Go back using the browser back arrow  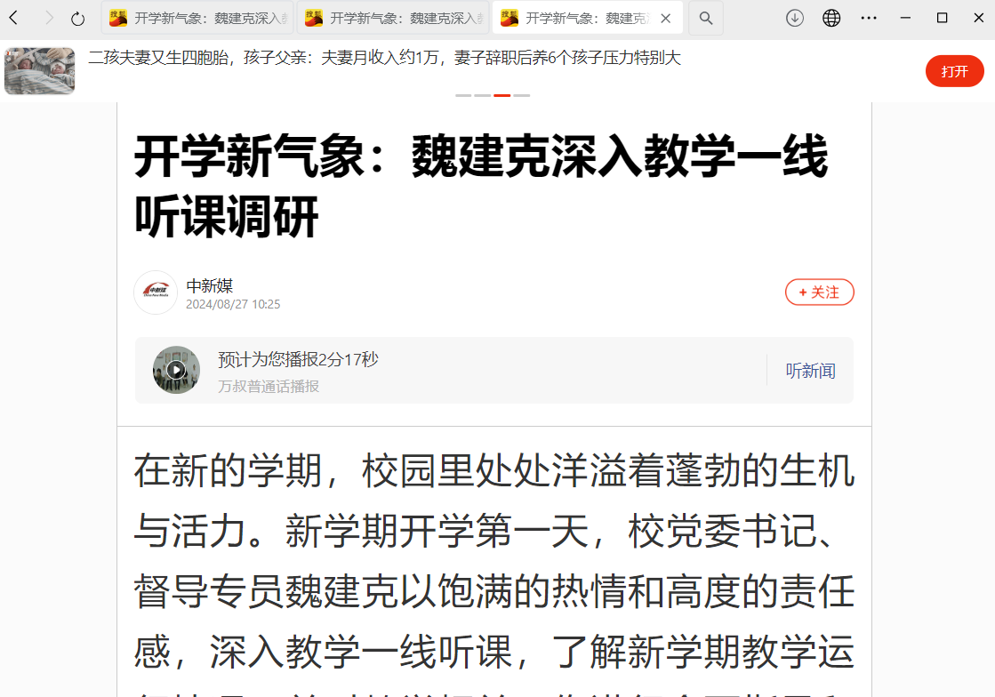(x=13, y=18)
